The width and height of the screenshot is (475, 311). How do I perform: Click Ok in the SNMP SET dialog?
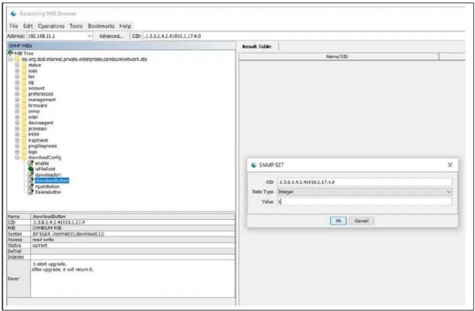click(x=338, y=221)
